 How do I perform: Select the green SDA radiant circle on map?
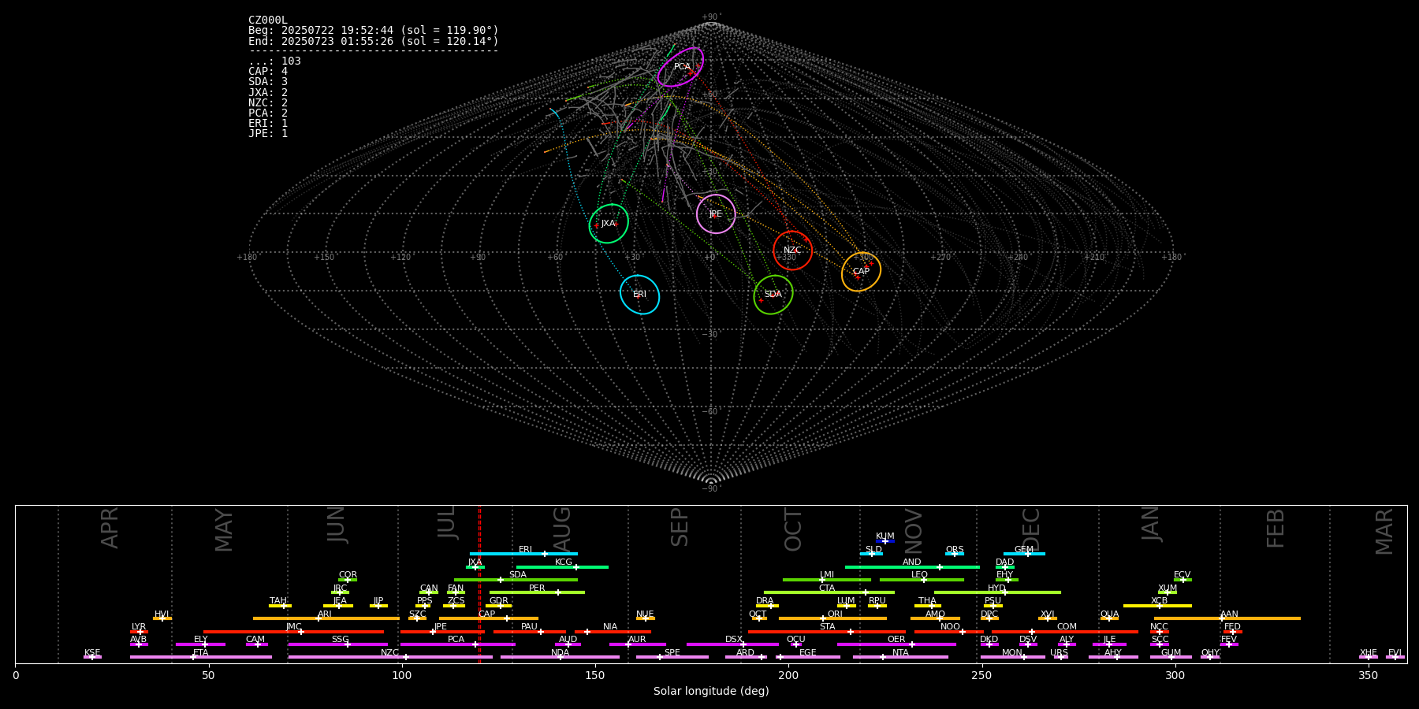(x=773, y=295)
